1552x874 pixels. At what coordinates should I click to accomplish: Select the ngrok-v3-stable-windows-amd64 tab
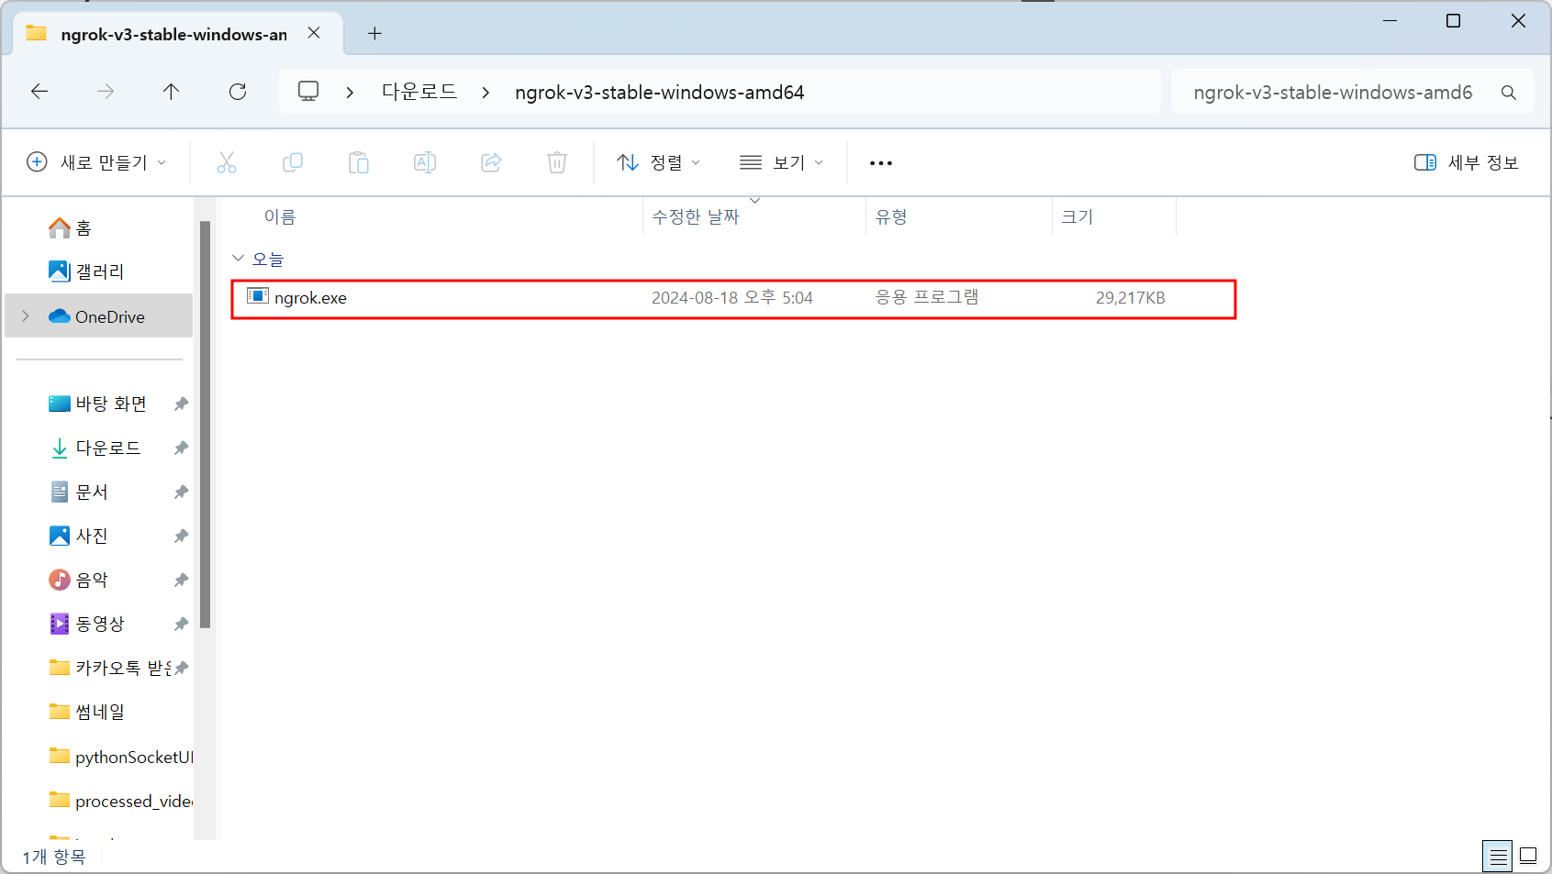point(174,34)
